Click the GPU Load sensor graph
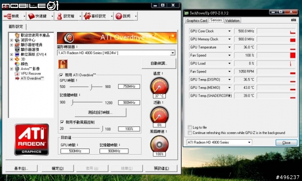302x181 pixels. coord(276,63)
